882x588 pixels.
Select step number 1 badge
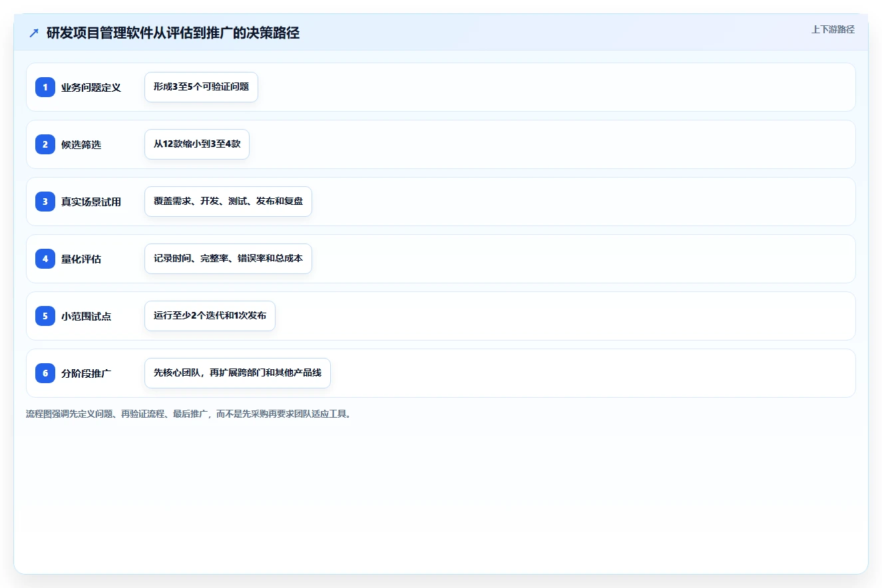point(45,87)
